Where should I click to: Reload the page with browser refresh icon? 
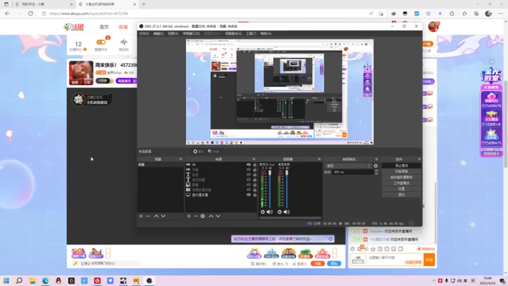click(x=30, y=13)
